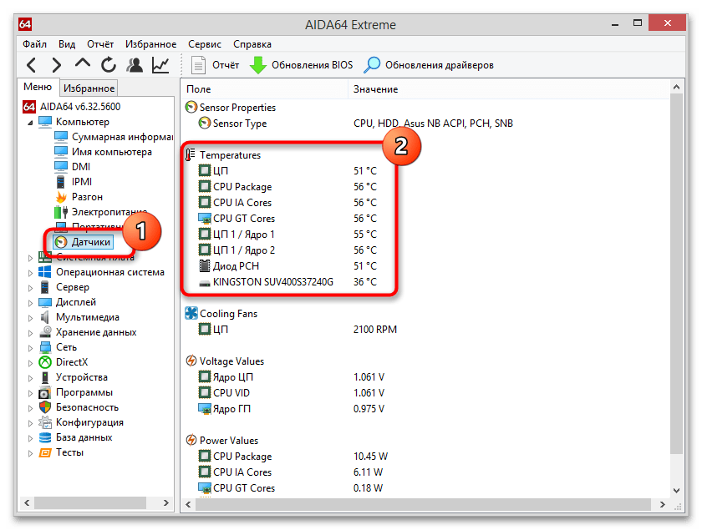The image size is (702, 530).
Task: Click the up-level arrow toolbar icon
Action: 83,63
